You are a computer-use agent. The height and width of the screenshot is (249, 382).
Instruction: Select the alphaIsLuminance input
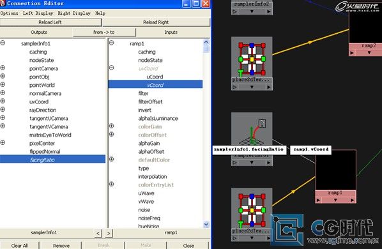[x=158, y=119]
